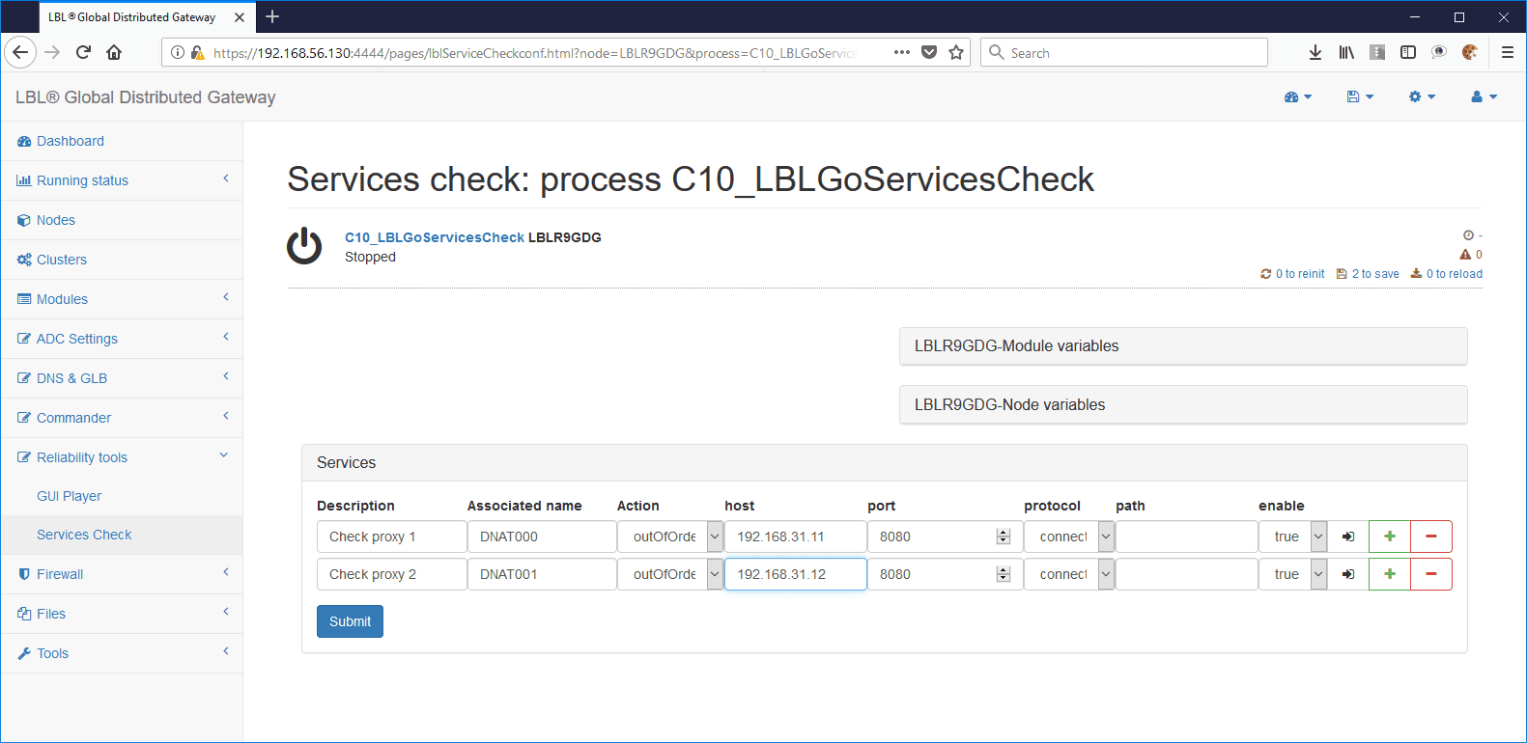Reload the page in the browser
The image size is (1527, 743).
pos(83,52)
